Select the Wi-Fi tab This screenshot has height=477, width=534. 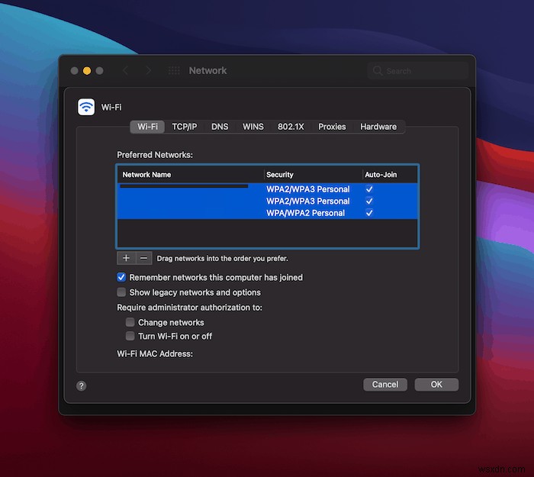(147, 127)
